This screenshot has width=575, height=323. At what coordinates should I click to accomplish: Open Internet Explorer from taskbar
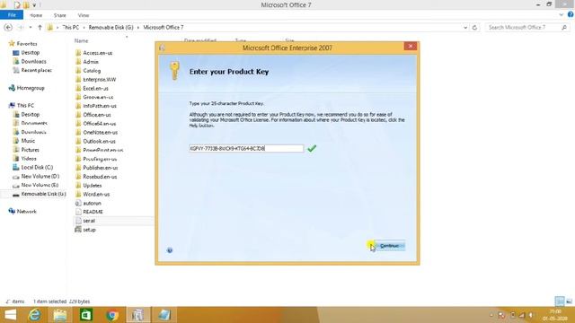tap(34, 315)
